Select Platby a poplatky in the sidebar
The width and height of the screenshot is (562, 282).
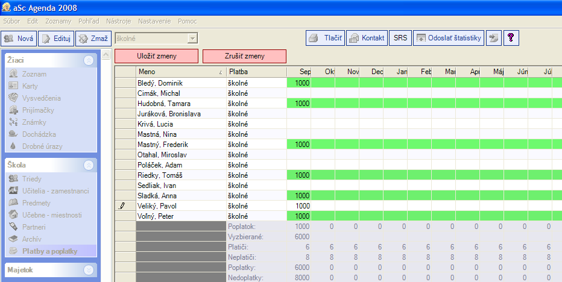coord(49,251)
